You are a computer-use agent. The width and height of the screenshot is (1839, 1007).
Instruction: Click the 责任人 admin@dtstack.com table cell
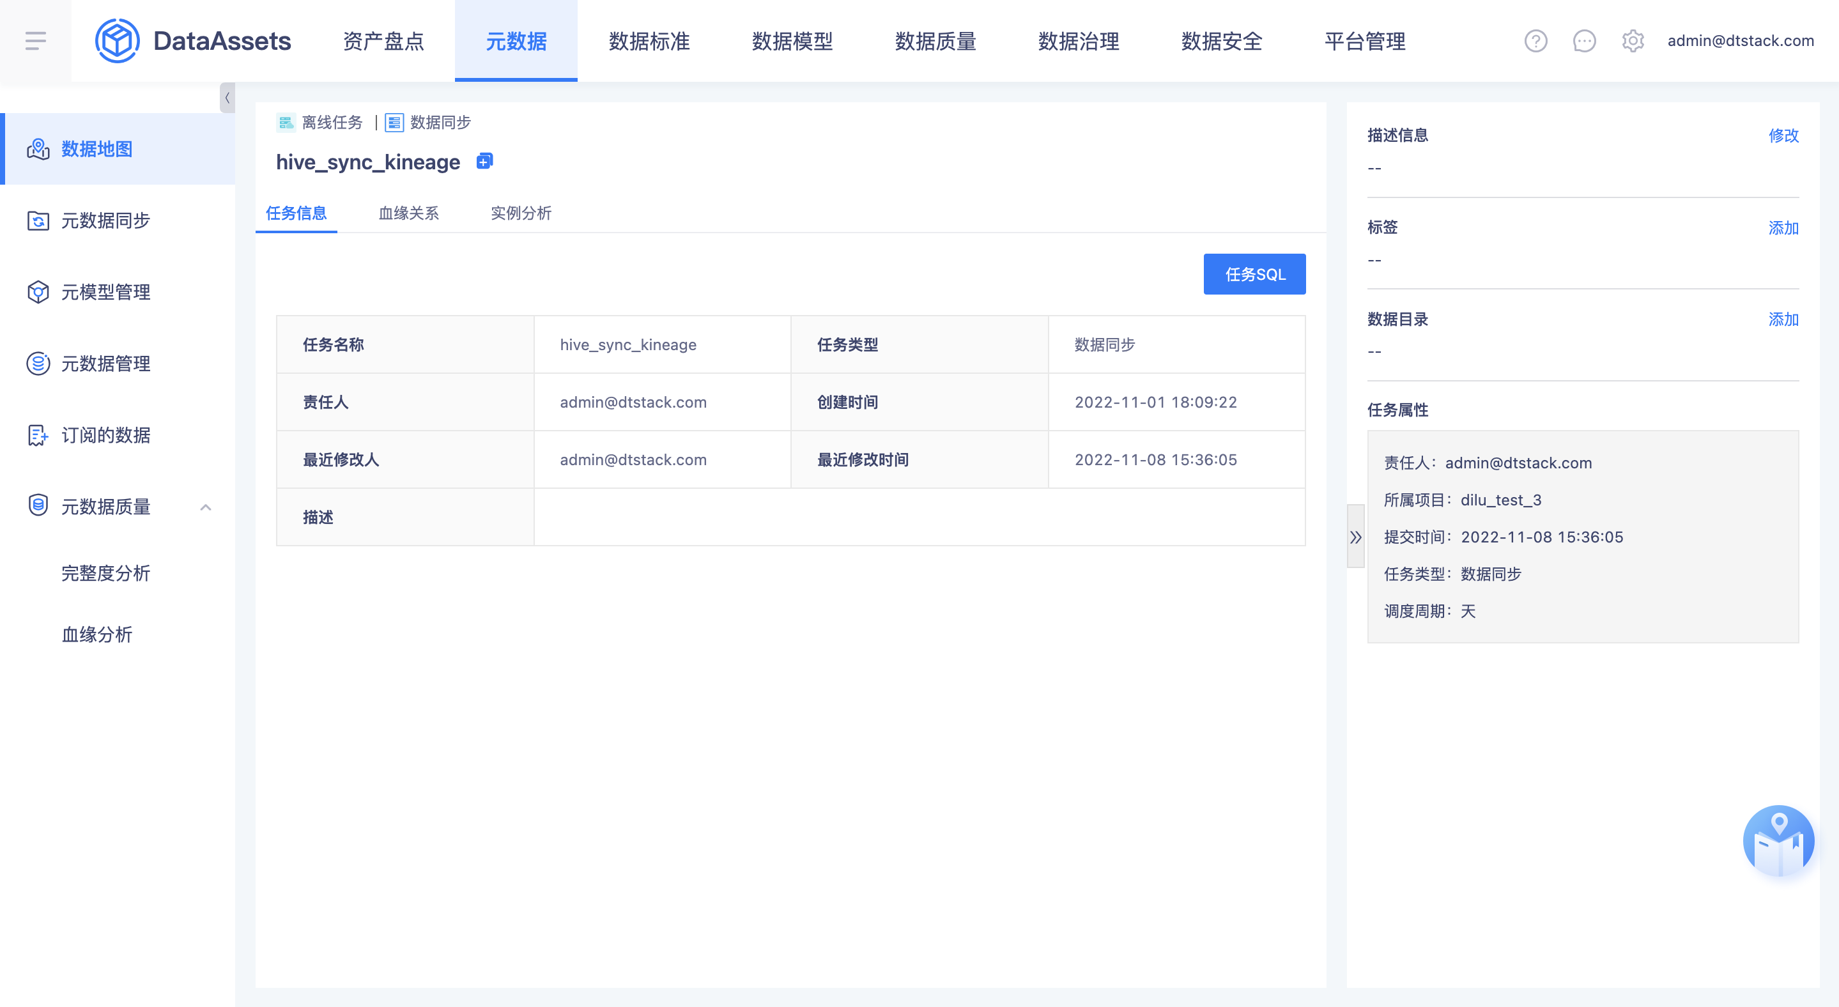point(662,402)
